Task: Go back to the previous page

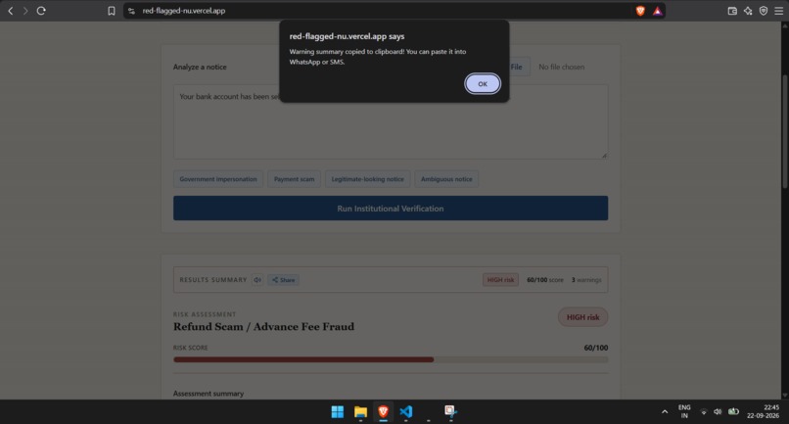Action: click(x=10, y=11)
